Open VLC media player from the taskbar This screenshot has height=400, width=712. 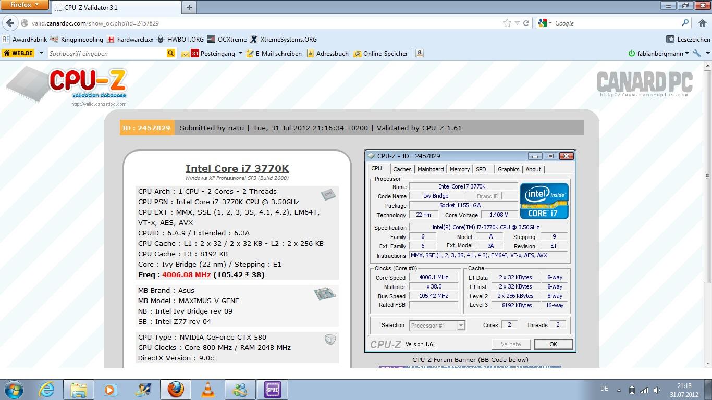click(208, 390)
